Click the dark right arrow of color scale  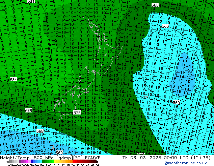click(x=97, y=162)
